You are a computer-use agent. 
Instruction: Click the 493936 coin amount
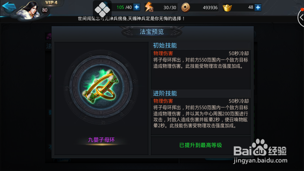pyautogui.click(x=210, y=8)
